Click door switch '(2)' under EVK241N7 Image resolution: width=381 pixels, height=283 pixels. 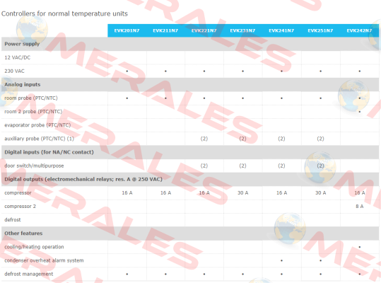281,166
